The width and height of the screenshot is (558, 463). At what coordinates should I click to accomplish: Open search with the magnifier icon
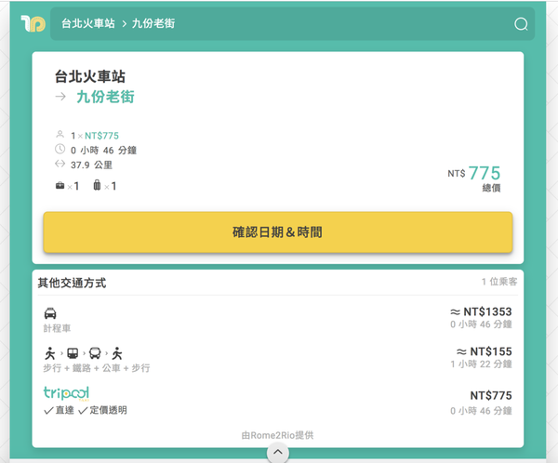[521, 24]
